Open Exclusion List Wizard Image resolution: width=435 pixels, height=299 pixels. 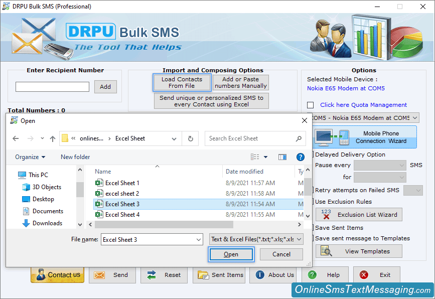coord(359,215)
